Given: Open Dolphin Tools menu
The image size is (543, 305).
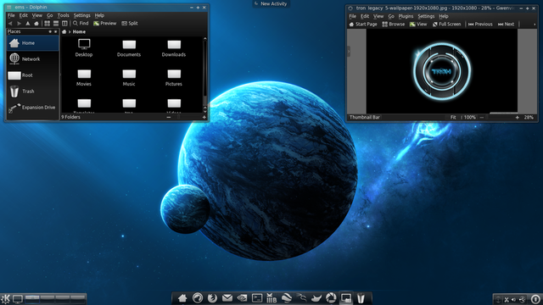Looking at the screenshot, I should tap(63, 15).
